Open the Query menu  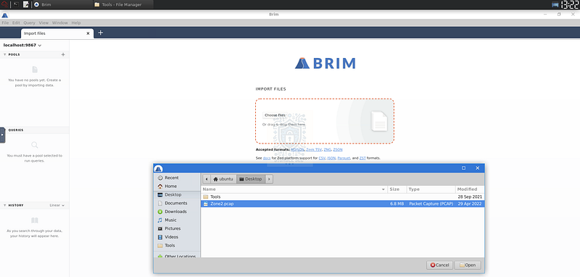[x=29, y=22]
